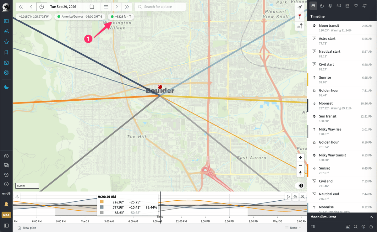Select the Sunset 6:45 PM event
The image size is (377, 232).
(x=342, y=170)
